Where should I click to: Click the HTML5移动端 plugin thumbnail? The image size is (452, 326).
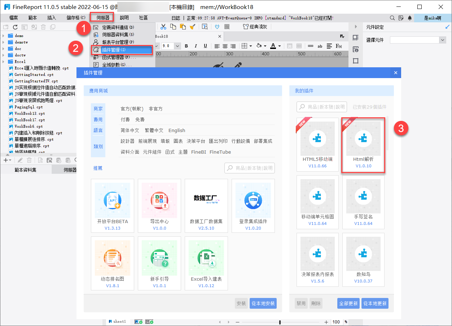click(x=317, y=139)
